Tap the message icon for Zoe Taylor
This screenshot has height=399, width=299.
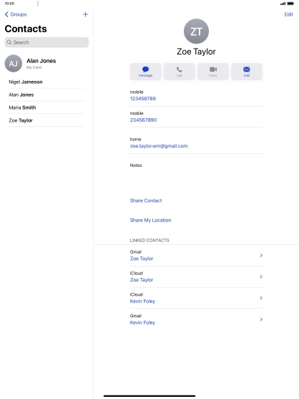coord(145,69)
